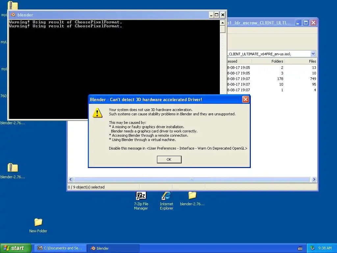Close the 3D hardware driver warning dialog

click(x=246, y=99)
